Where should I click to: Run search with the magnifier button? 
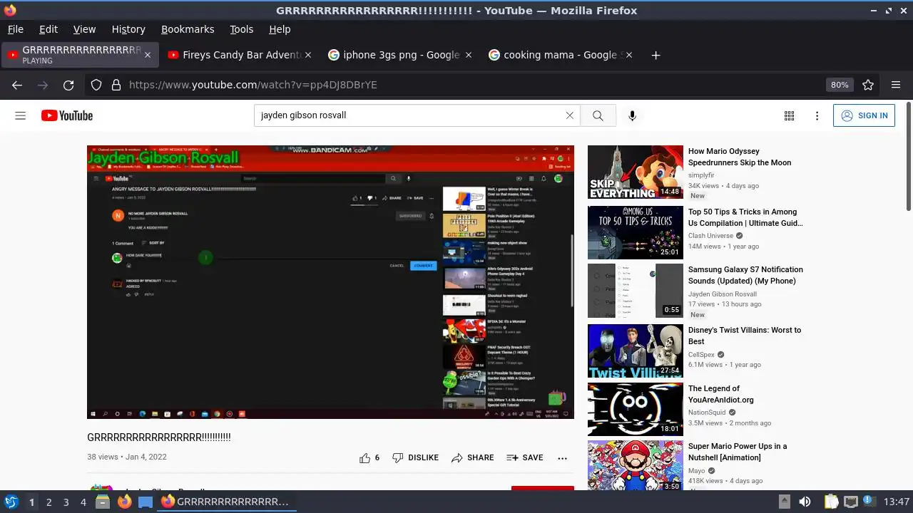[598, 115]
